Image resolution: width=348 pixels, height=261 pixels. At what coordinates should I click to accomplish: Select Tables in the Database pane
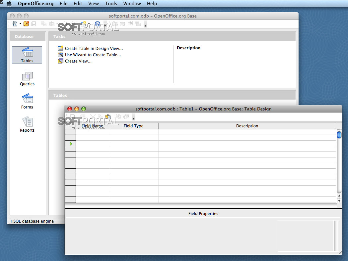(x=27, y=55)
